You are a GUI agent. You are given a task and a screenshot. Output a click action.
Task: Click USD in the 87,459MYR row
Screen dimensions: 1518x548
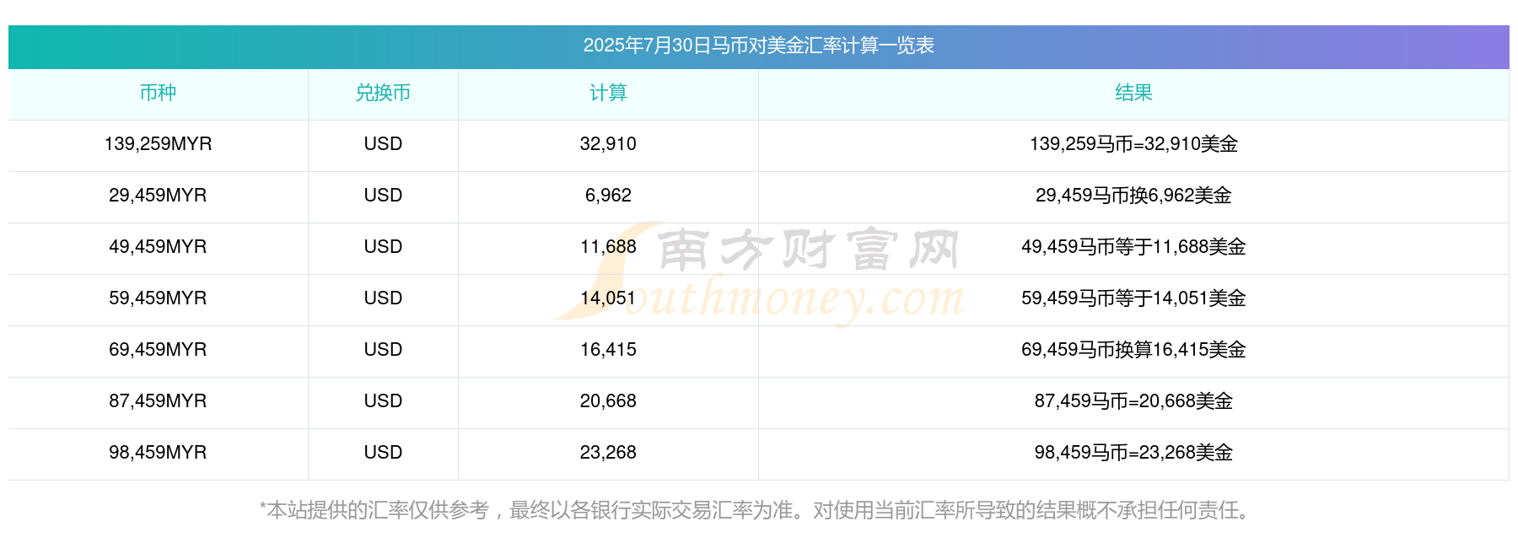point(383,401)
